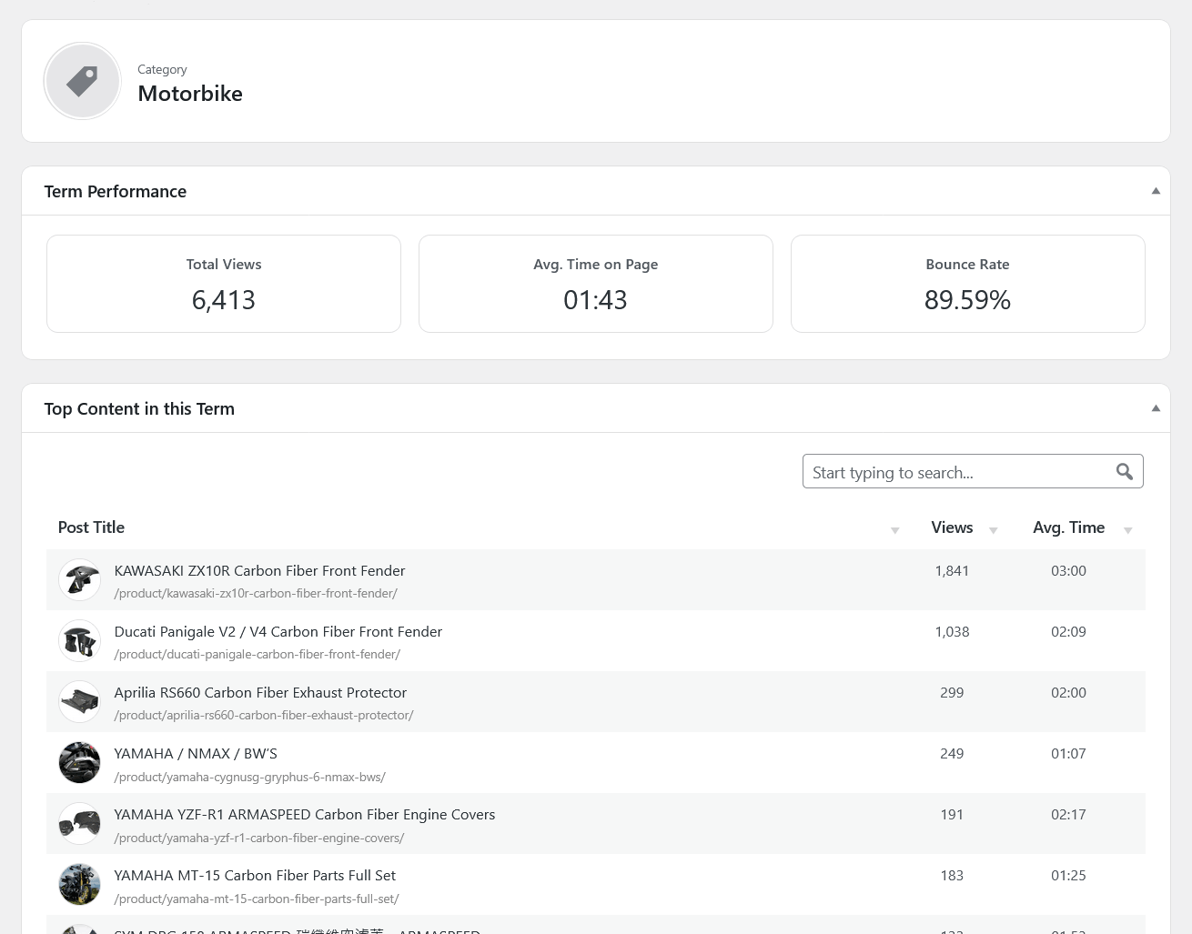Screen dimensions: 1192x934
Task: Click the 02:09 average time cell
Action: click(x=1068, y=631)
